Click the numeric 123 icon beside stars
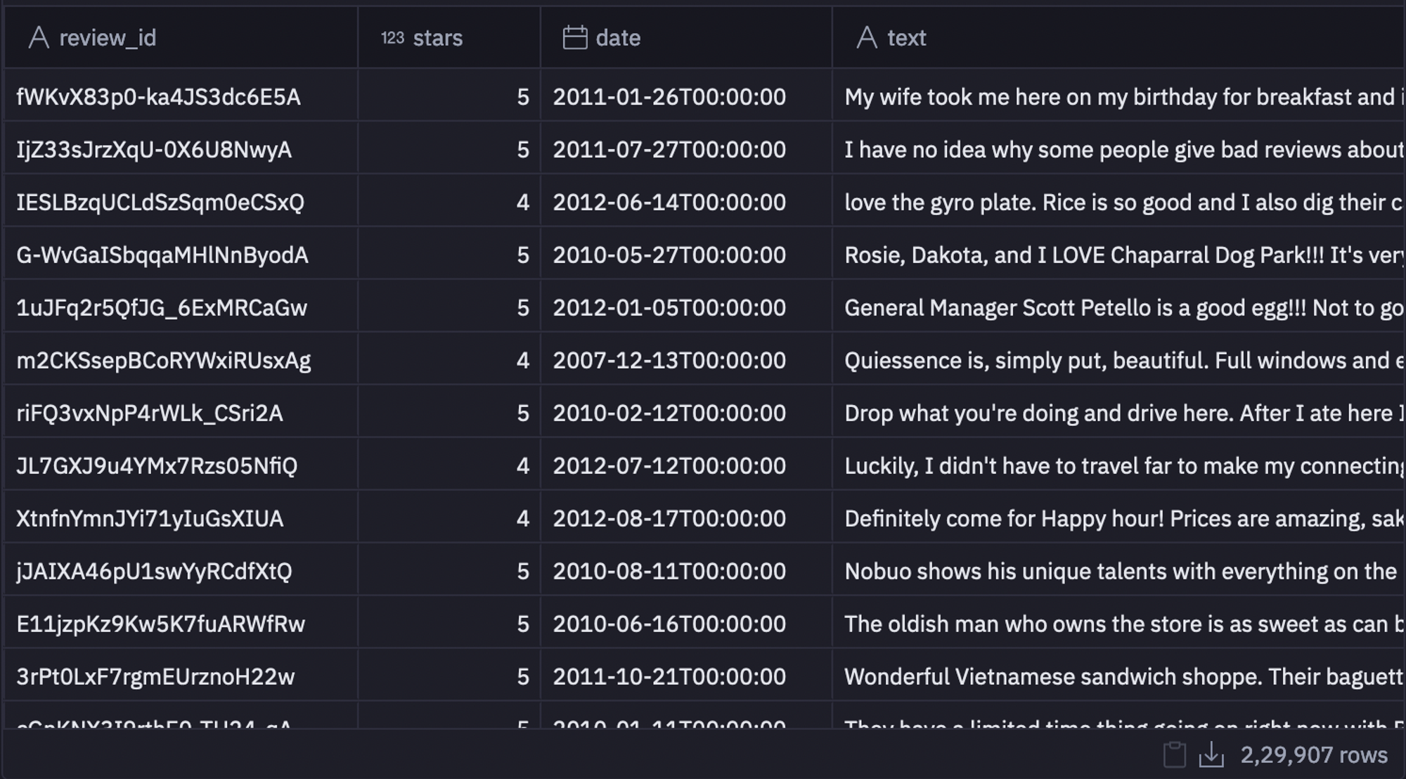Screen dimensions: 1406x779 (392, 37)
